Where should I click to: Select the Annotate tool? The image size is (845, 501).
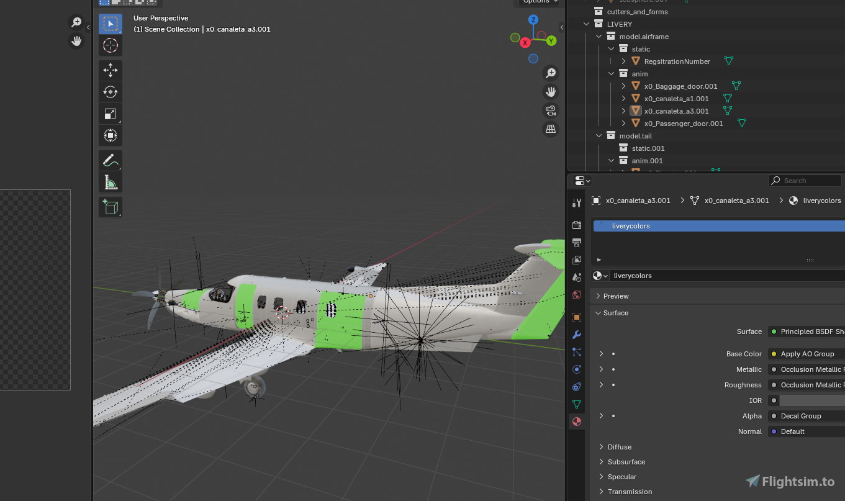point(111,160)
